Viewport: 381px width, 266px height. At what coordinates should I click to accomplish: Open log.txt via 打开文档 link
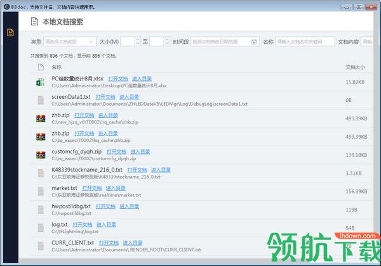tap(83, 225)
